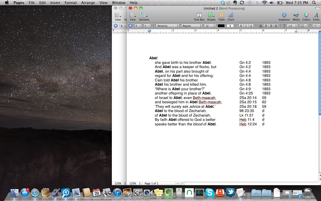Screen dimensions: 321x201
Task: Open the line spacing 1.0 dropdown
Action: pos(292,26)
